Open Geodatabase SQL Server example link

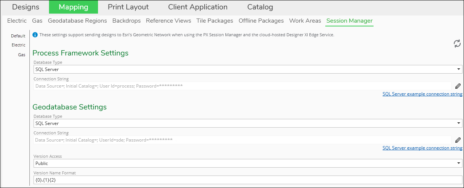pyautogui.click(x=422, y=148)
